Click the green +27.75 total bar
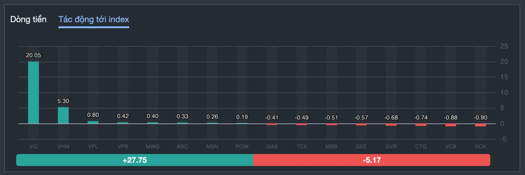Viewport: 525px width, 175px height. tap(135, 160)
